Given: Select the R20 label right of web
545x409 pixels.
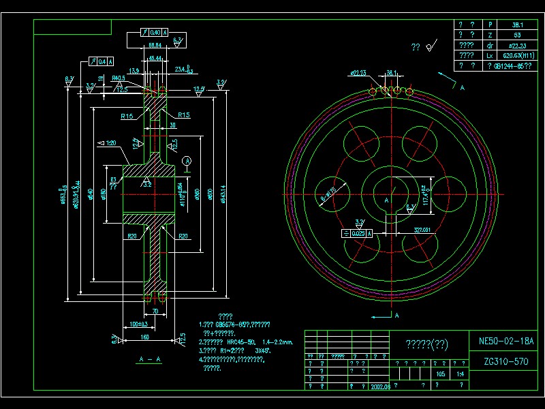Looking at the screenshot, I should [183, 236].
